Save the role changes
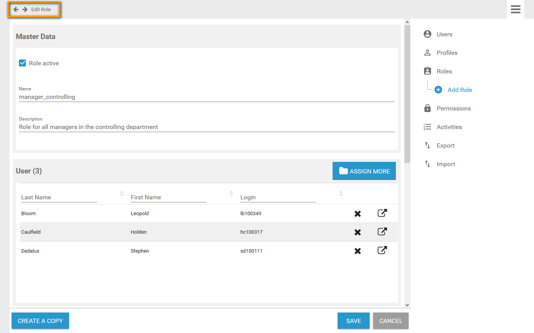The image size is (534, 333). tap(353, 321)
